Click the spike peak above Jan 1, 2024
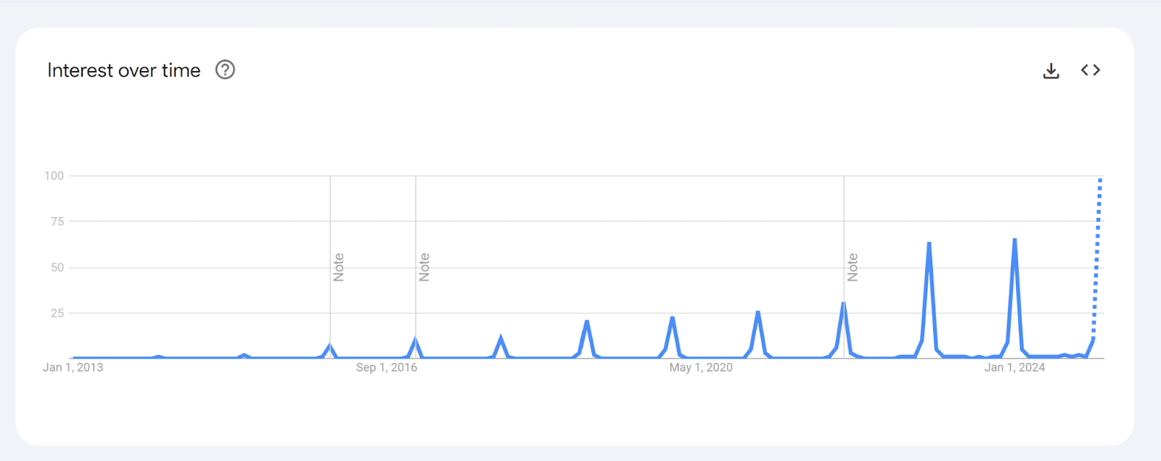This screenshot has width=1161, height=461. (x=1014, y=240)
